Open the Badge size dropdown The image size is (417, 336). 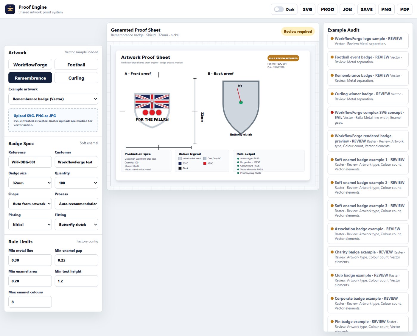click(30, 183)
